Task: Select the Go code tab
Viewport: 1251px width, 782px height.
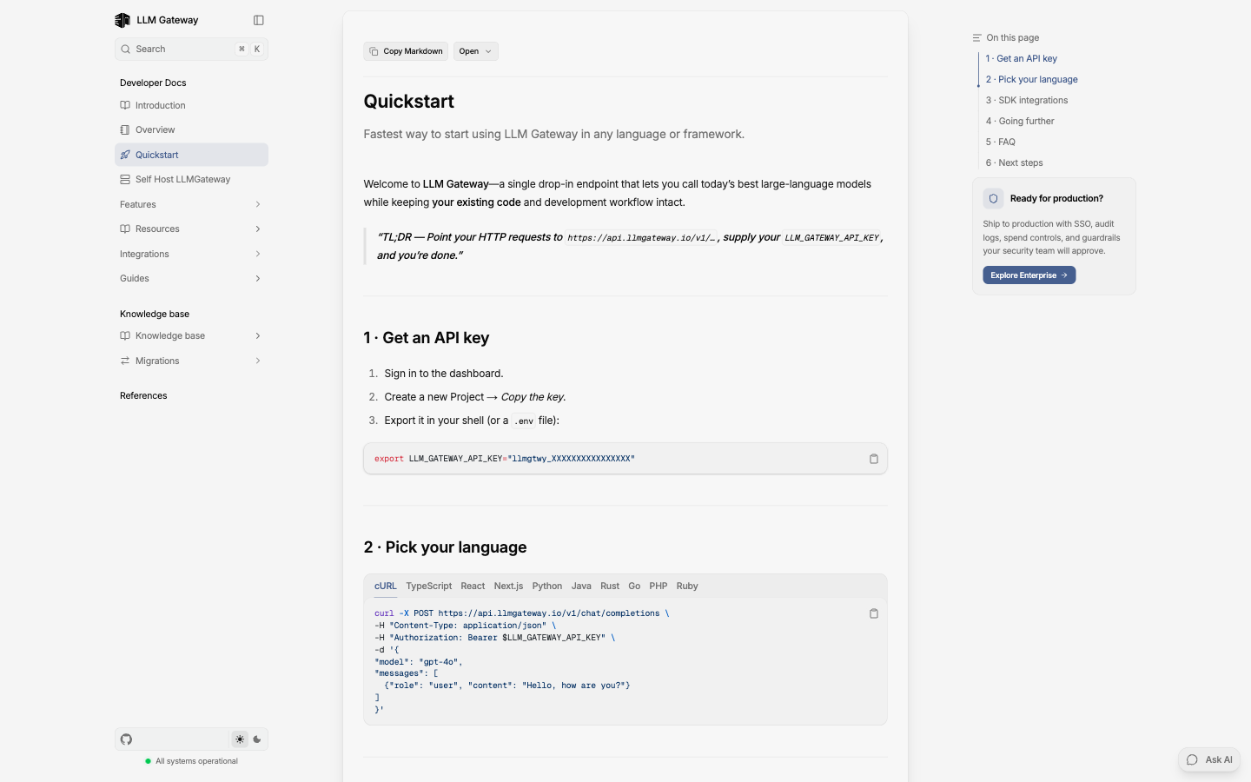Action: (x=634, y=586)
